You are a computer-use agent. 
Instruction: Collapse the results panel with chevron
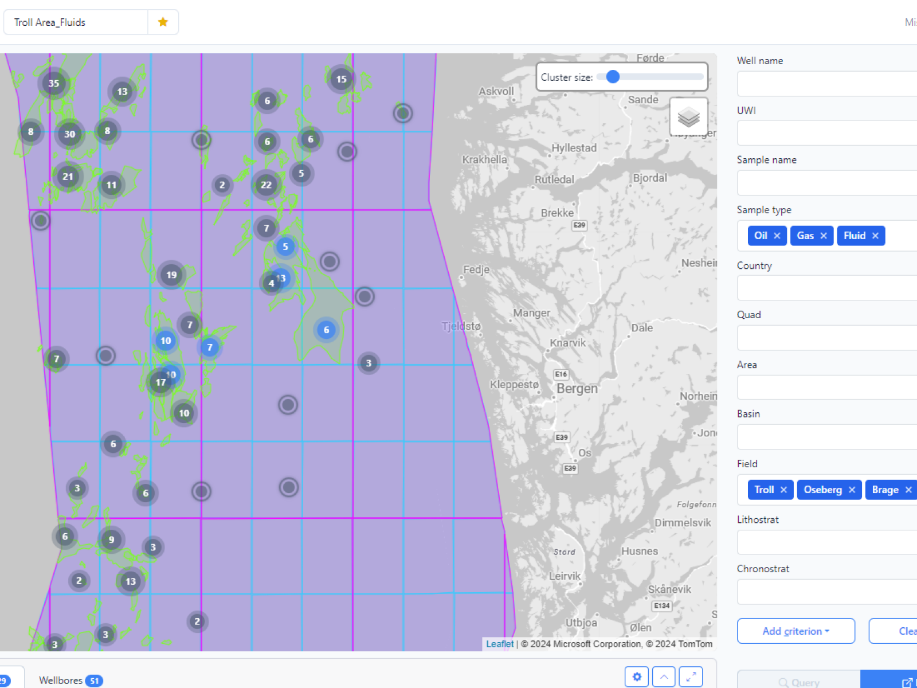(x=664, y=677)
